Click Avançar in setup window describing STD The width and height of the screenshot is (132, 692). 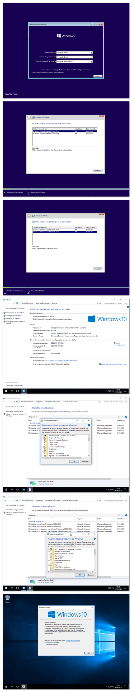98,170
